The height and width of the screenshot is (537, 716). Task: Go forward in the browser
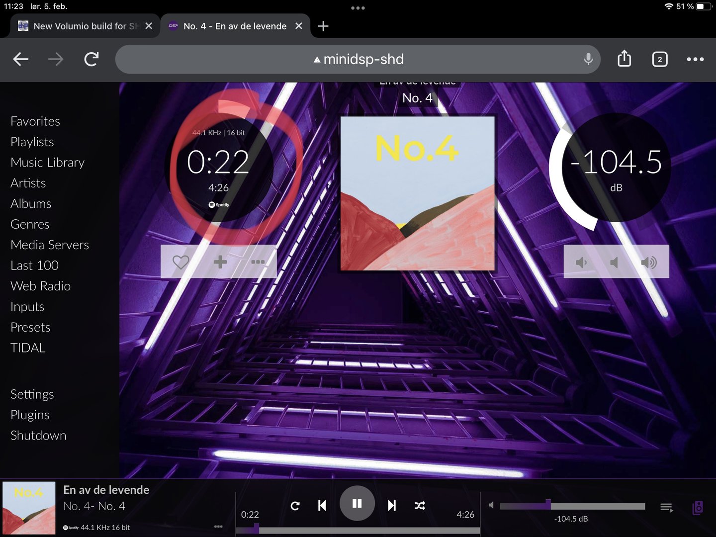(x=56, y=59)
